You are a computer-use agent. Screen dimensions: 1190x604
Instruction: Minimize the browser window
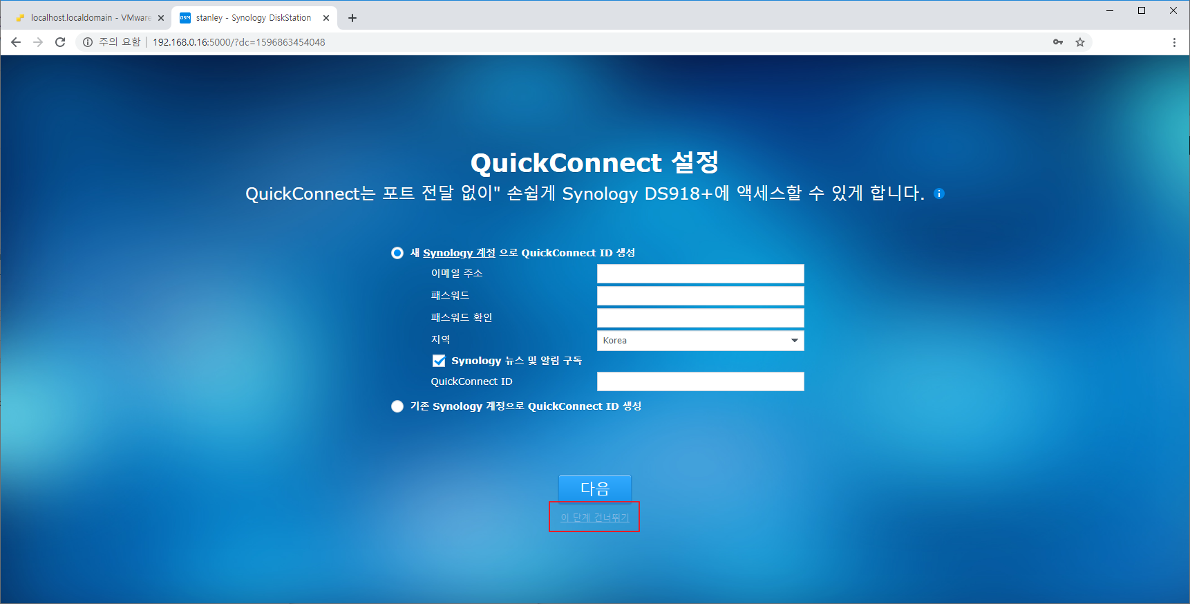click(x=1110, y=10)
